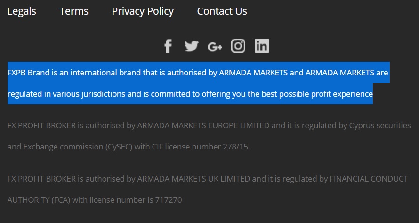This screenshot has width=419, height=223.
Task: Click the words ARMADA MARKETS EUROPE LIMITED
Action: pyautogui.click(x=203, y=125)
